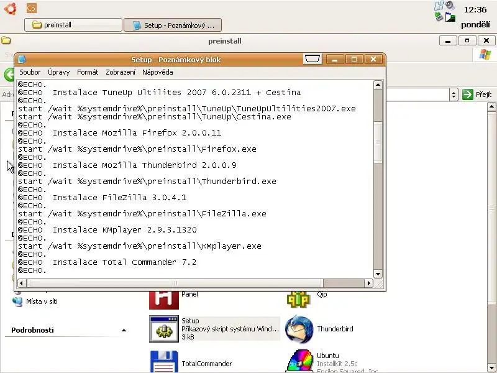This screenshot has width=497, height=373.
Task: Open the Soubor menu in Notepad
Action: click(x=30, y=72)
